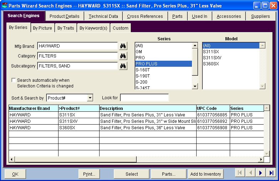Click the Add to Inventory button
The image size is (279, 181).
coord(206,174)
